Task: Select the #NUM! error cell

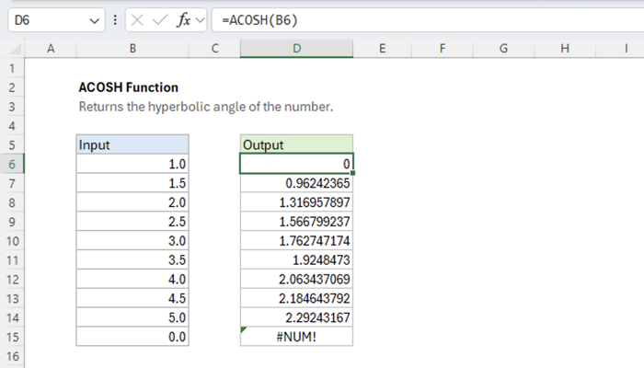Action: tap(296, 337)
